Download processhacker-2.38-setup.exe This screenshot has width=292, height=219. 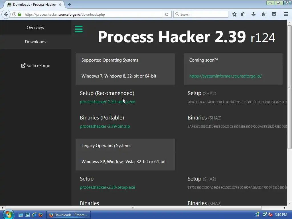click(108, 187)
